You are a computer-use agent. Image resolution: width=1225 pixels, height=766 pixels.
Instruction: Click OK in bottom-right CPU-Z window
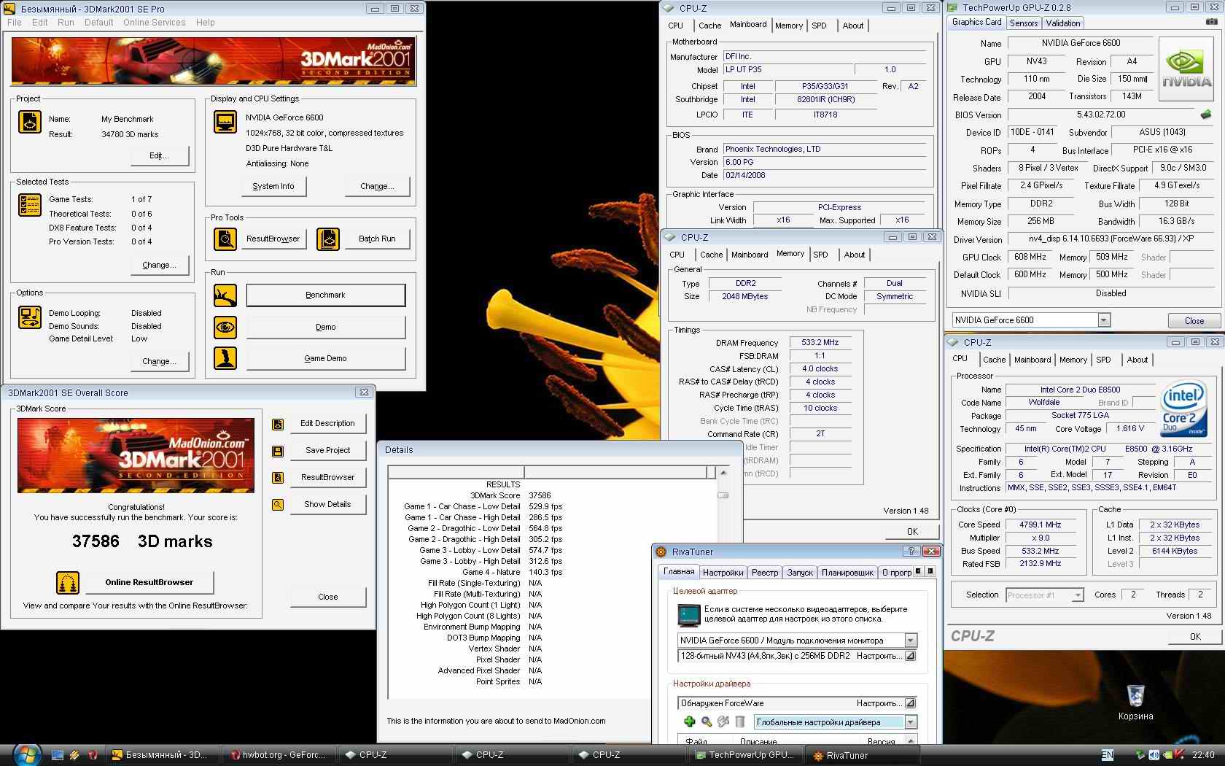[1194, 637]
